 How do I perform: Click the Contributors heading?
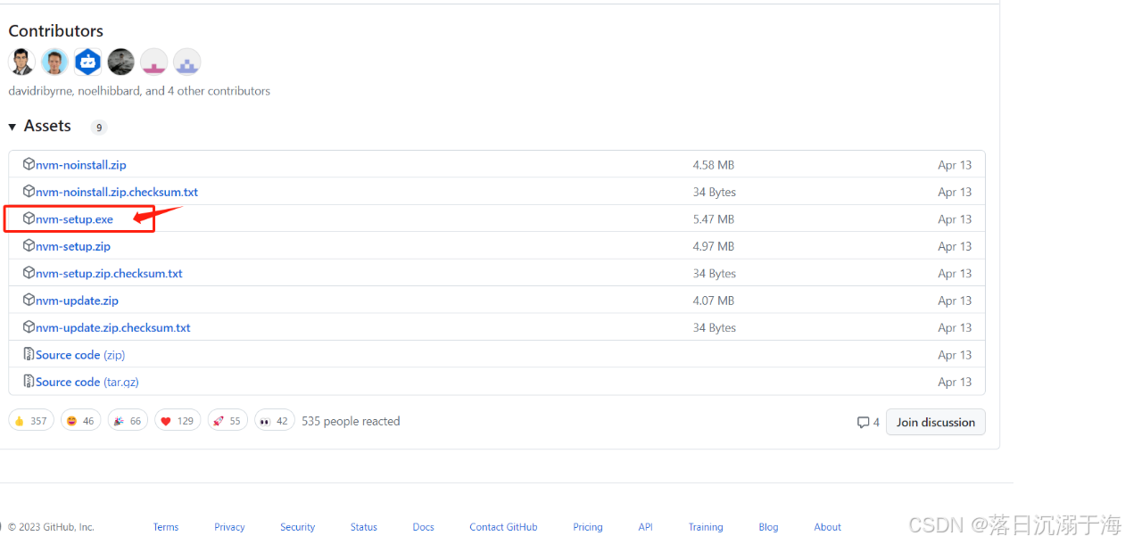click(x=56, y=31)
